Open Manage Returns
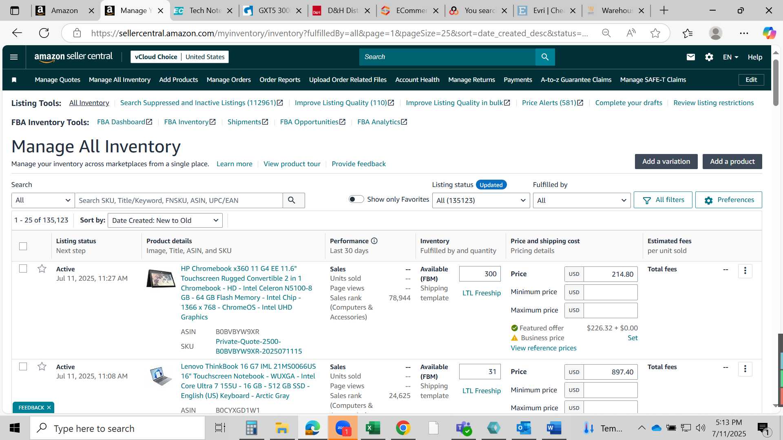The image size is (783, 440). [x=471, y=80]
